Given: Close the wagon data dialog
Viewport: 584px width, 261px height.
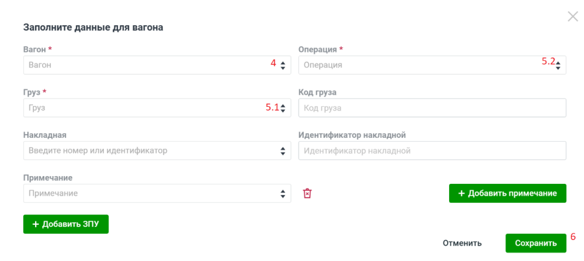Looking at the screenshot, I should [572, 17].
